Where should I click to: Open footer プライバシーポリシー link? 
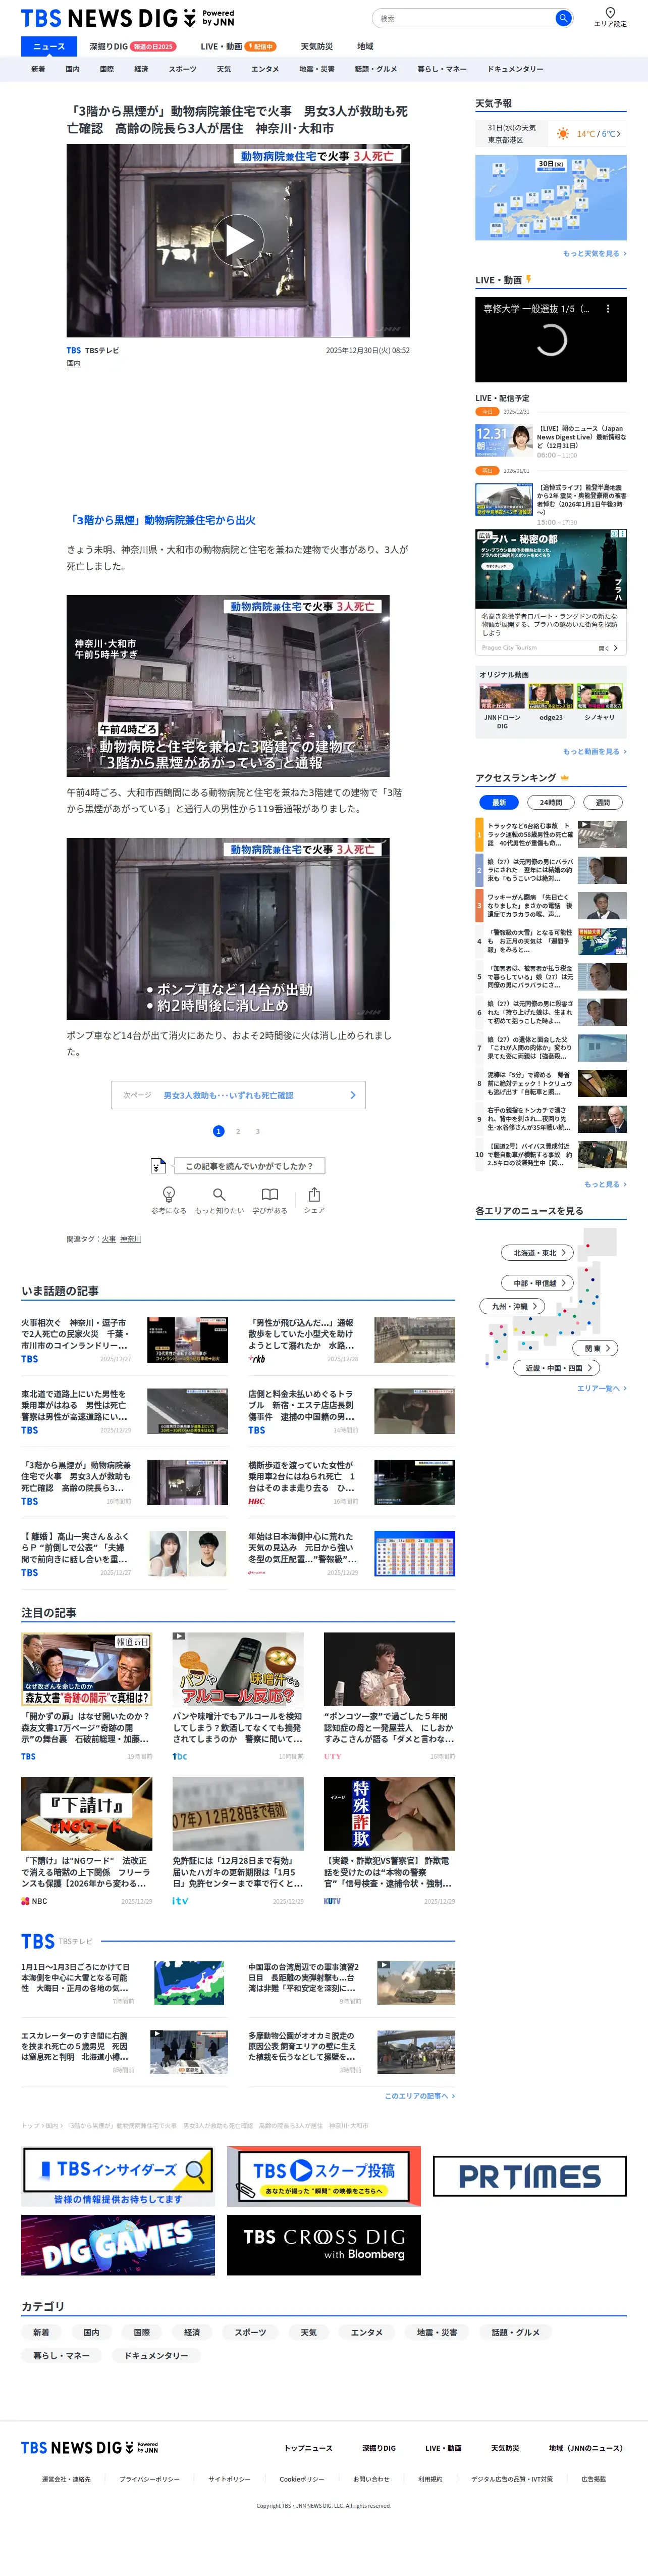(x=150, y=2479)
